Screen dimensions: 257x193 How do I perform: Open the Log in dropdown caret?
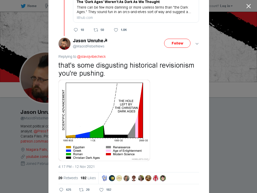(232, 6)
